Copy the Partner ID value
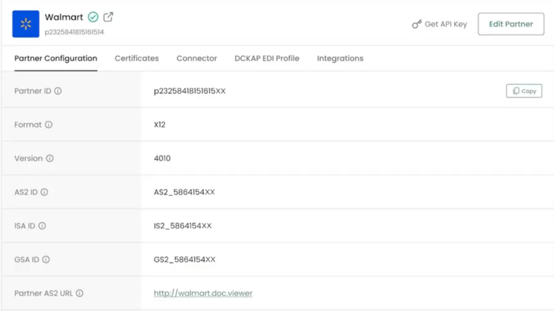This screenshot has height=311, width=554. (x=524, y=91)
